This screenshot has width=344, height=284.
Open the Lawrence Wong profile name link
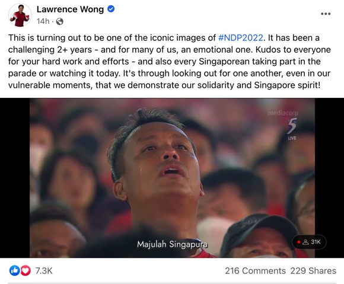coord(70,9)
